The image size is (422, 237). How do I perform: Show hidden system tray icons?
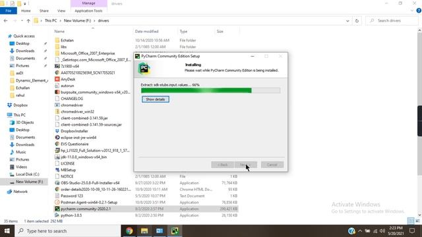point(360,231)
